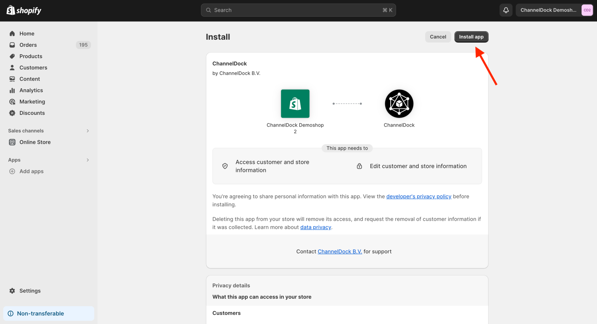Click the Analytics bar chart icon
597x324 pixels.
[12, 90]
